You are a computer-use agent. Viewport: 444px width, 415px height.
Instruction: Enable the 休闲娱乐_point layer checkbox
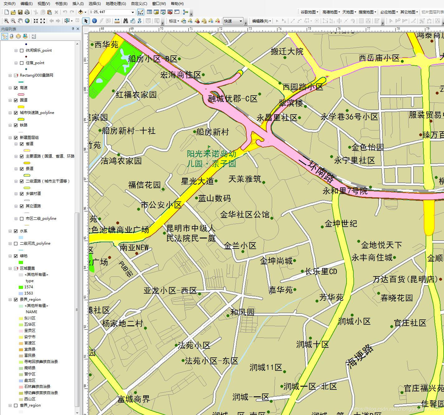tap(21, 50)
